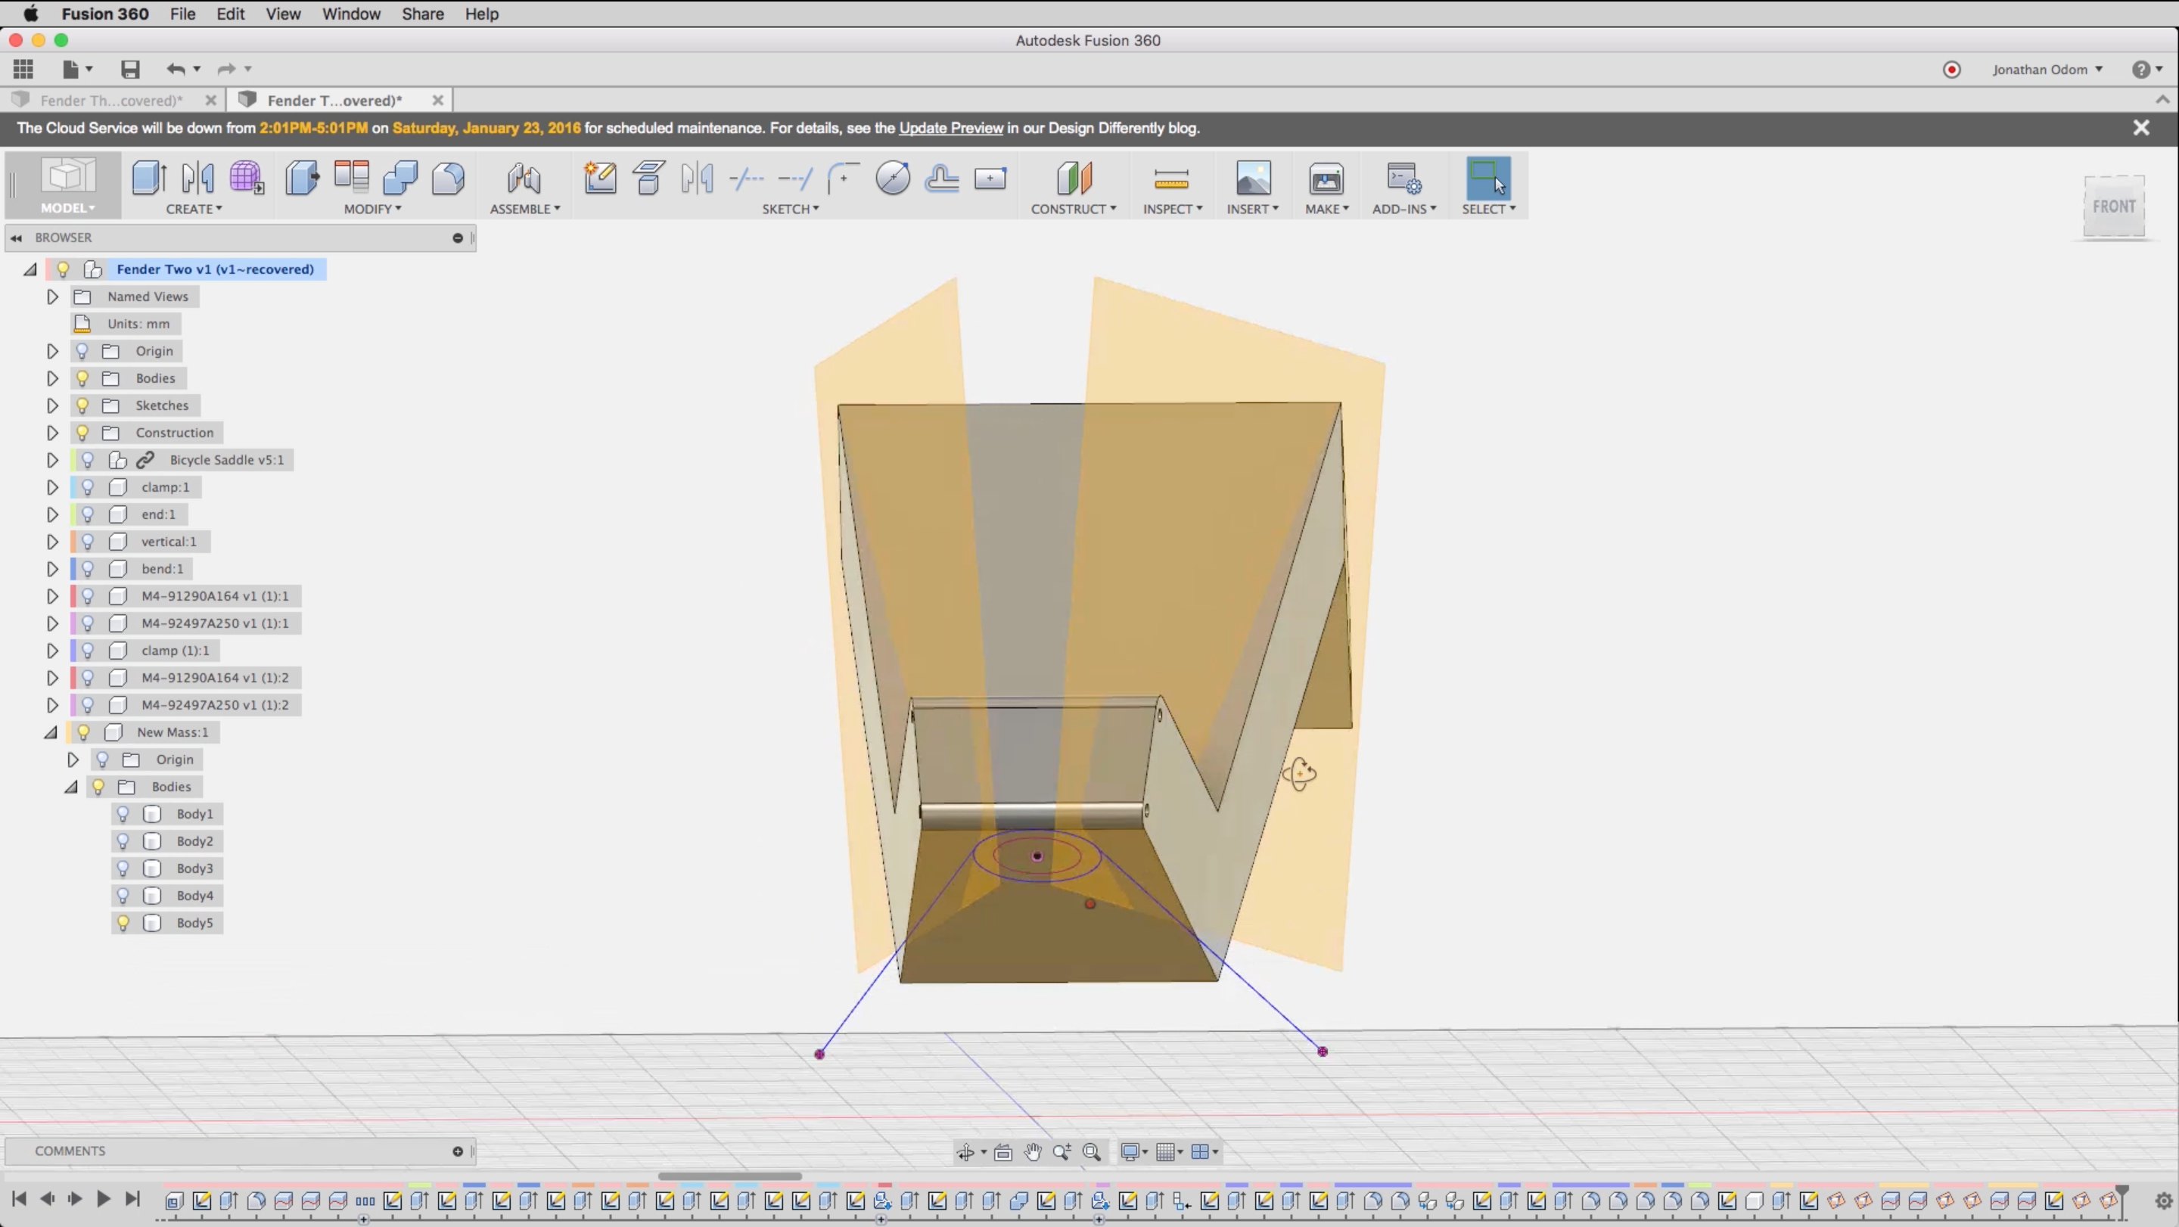Show the Bicycle Saddle v5:1 component

pyautogui.click(x=87, y=460)
